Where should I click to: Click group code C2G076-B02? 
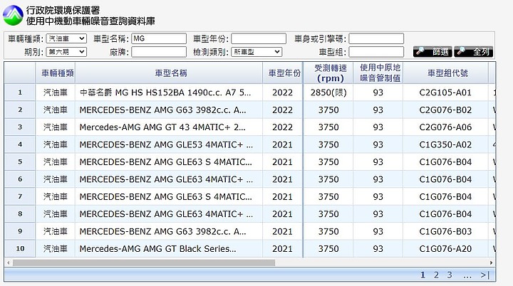(x=445, y=110)
